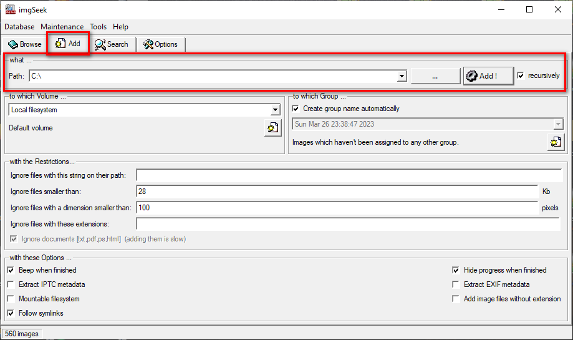Click the minimum dimension field showing 100
573x340 pixels.
(337, 208)
